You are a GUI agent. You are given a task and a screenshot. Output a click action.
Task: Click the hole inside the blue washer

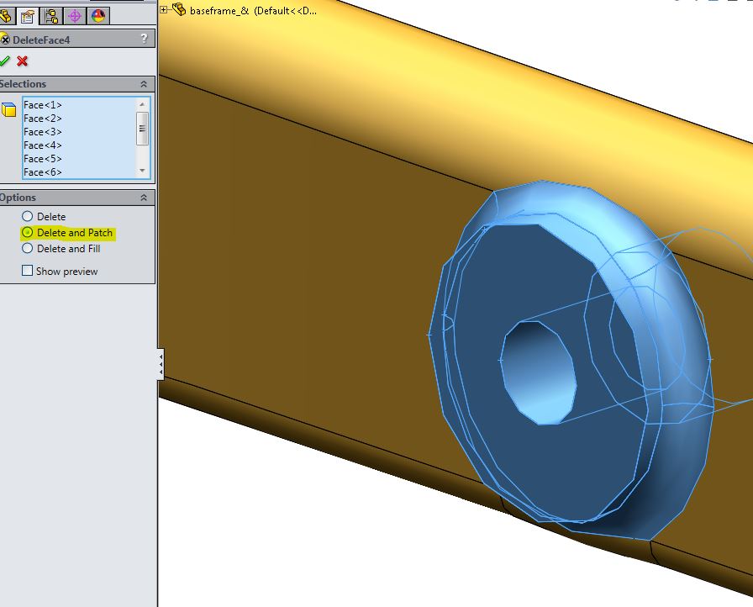[539, 373]
